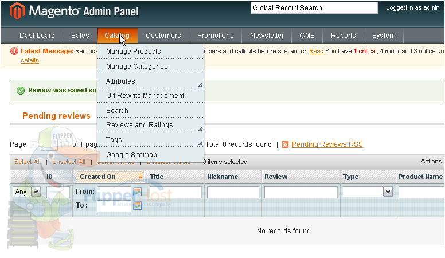Focus the Global Record Search field
The image size is (445, 258).
click(x=314, y=8)
